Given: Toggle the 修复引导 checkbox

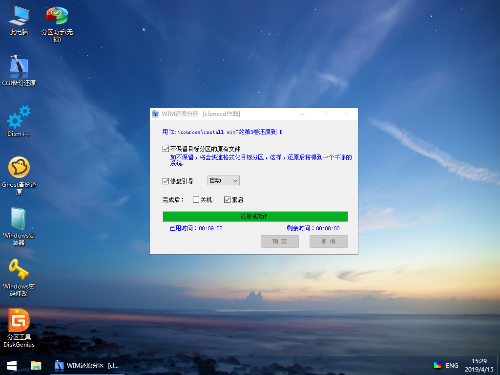Looking at the screenshot, I should click(x=166, y=181).
